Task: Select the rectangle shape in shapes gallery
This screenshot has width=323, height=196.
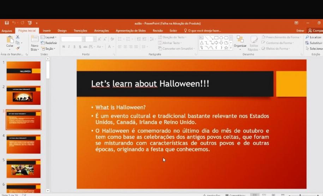Action: coord(216,37)
